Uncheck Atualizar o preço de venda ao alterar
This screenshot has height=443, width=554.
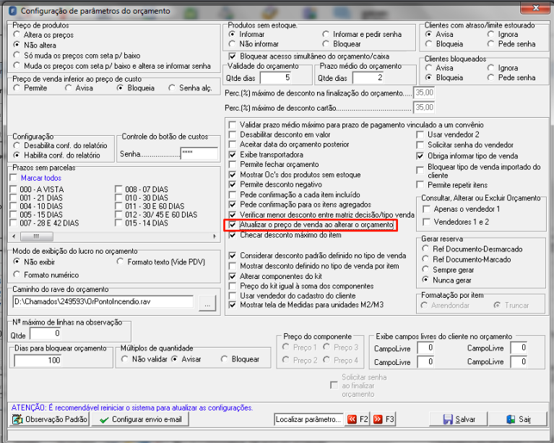(233, 225)
